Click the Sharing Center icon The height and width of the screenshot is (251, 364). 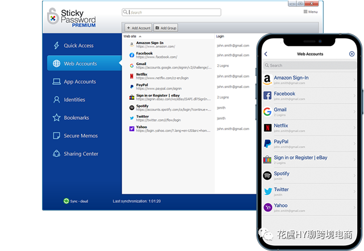[x=56, y=153]
